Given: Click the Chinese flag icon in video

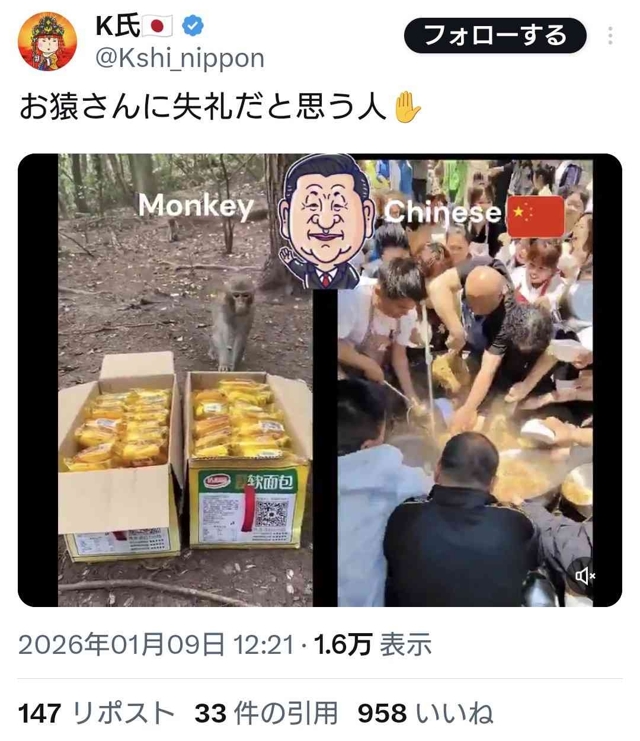Looking at the screenshot, I should click(536, 216).
